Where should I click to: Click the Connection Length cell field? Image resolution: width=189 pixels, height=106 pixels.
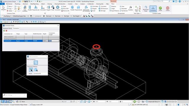point(54,41)
